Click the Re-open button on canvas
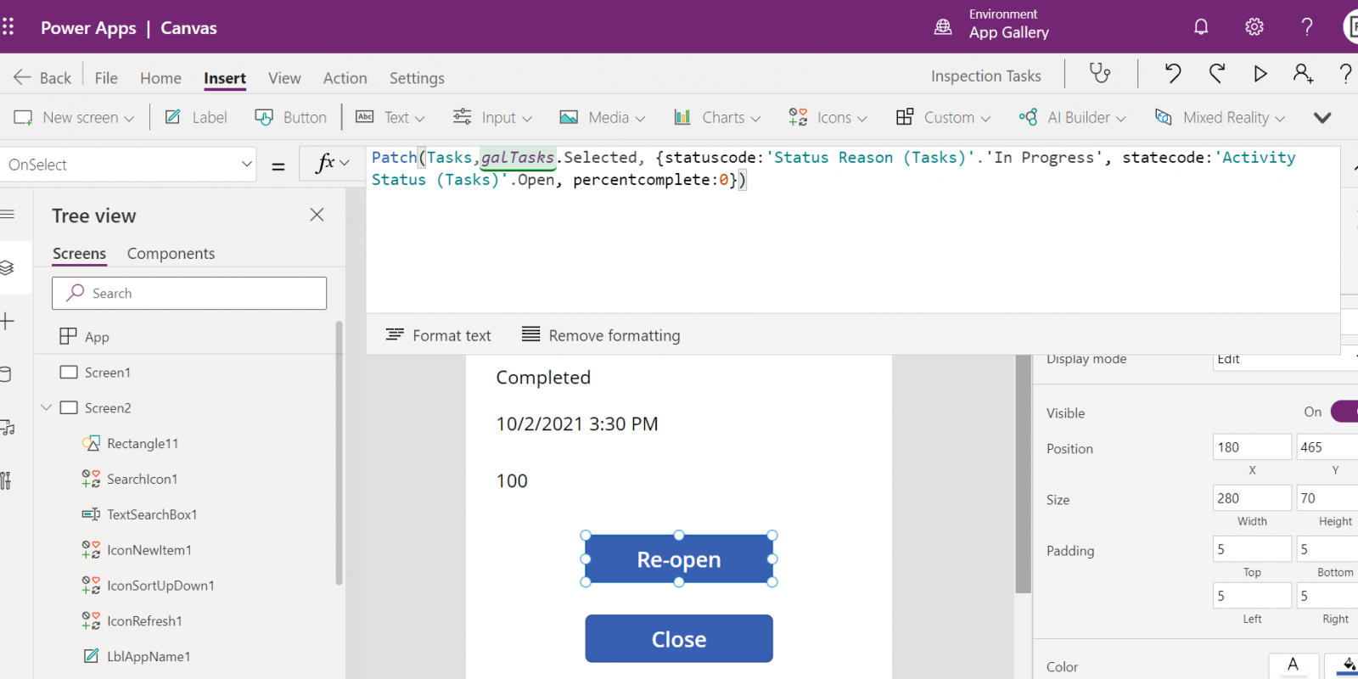Viewport: 1358px width, 679px height. coord(679,558)
